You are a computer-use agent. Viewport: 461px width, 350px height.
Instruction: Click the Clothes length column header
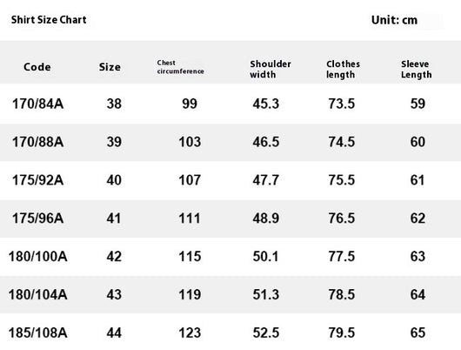(343, 69)
